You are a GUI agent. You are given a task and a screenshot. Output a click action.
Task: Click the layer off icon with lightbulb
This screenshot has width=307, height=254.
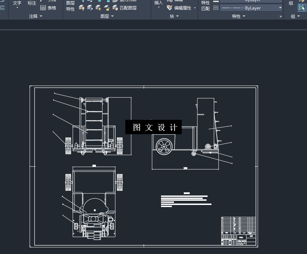pyautogui.click(x=82, y=8)
